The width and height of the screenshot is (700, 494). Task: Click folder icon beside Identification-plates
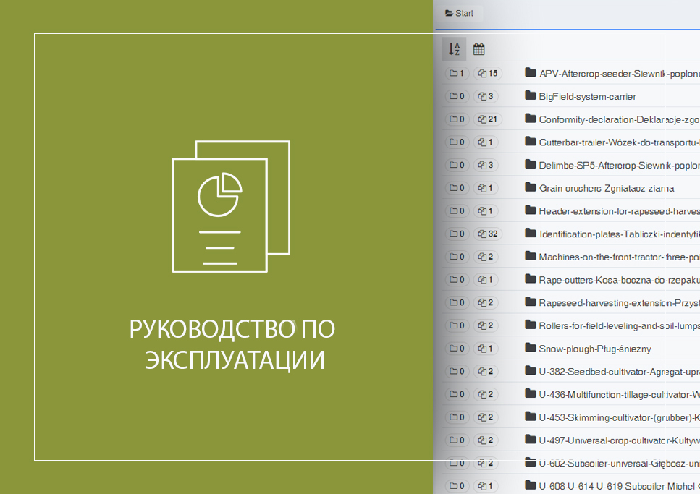(x=531, y=232)
